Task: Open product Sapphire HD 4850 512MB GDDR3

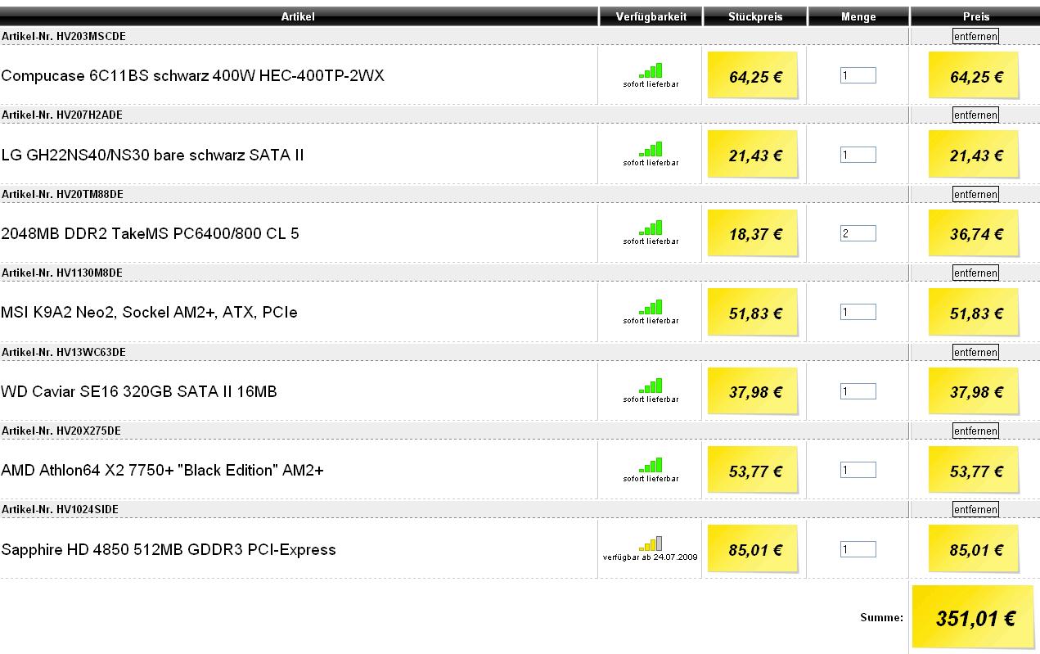Action: click(169, 549)
